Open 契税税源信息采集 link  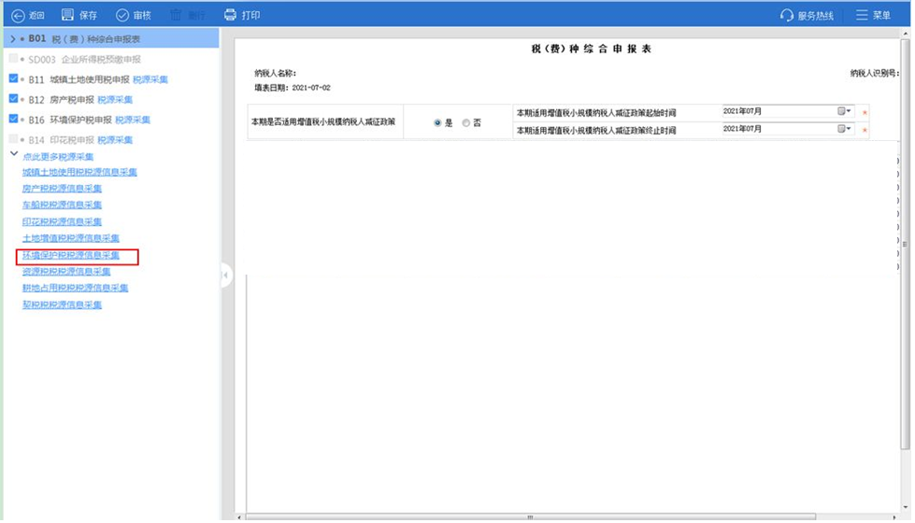point(62,304)
